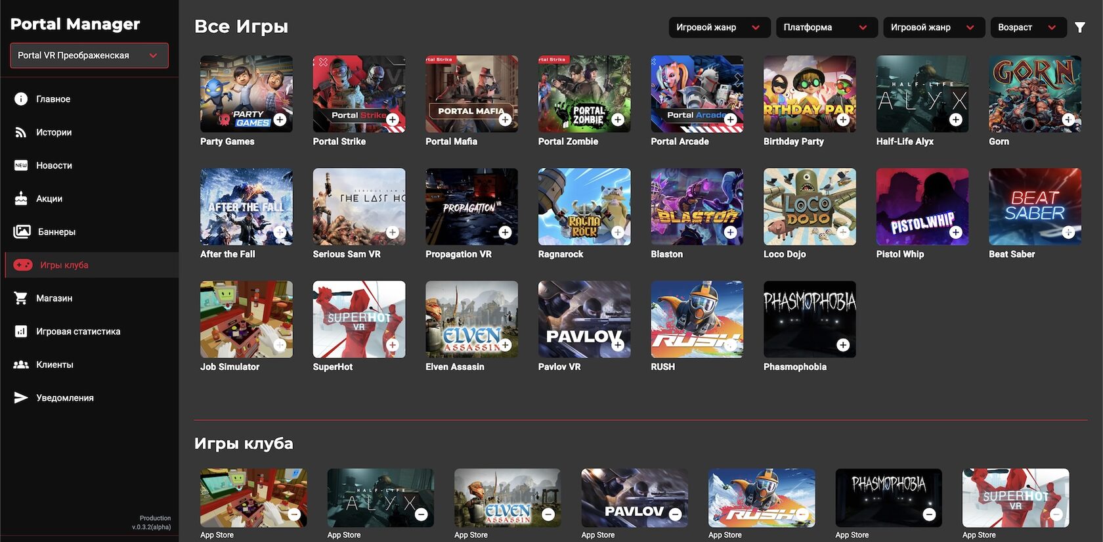
Task: Remove Phasmophobia from club games with minus icon
Action: [x=929, y=514]
